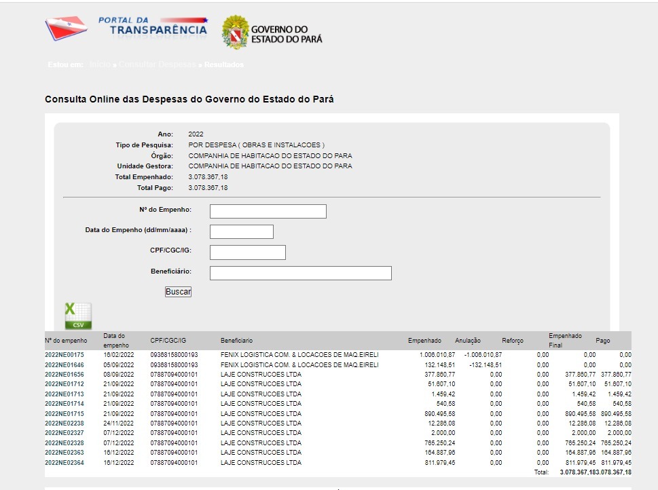Click the Nº do Empenho input field
Viewport: 658px width, 490px height.
click(268, 211)
